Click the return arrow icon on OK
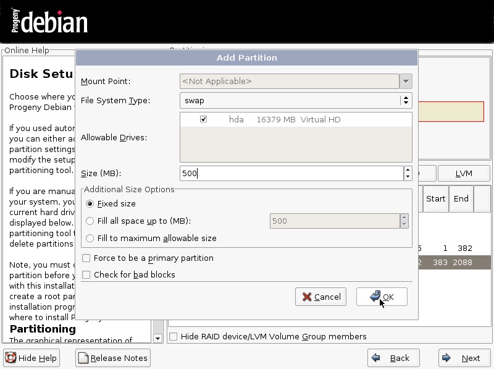Viewport: 494px width, 369px height. pos(375,297)
